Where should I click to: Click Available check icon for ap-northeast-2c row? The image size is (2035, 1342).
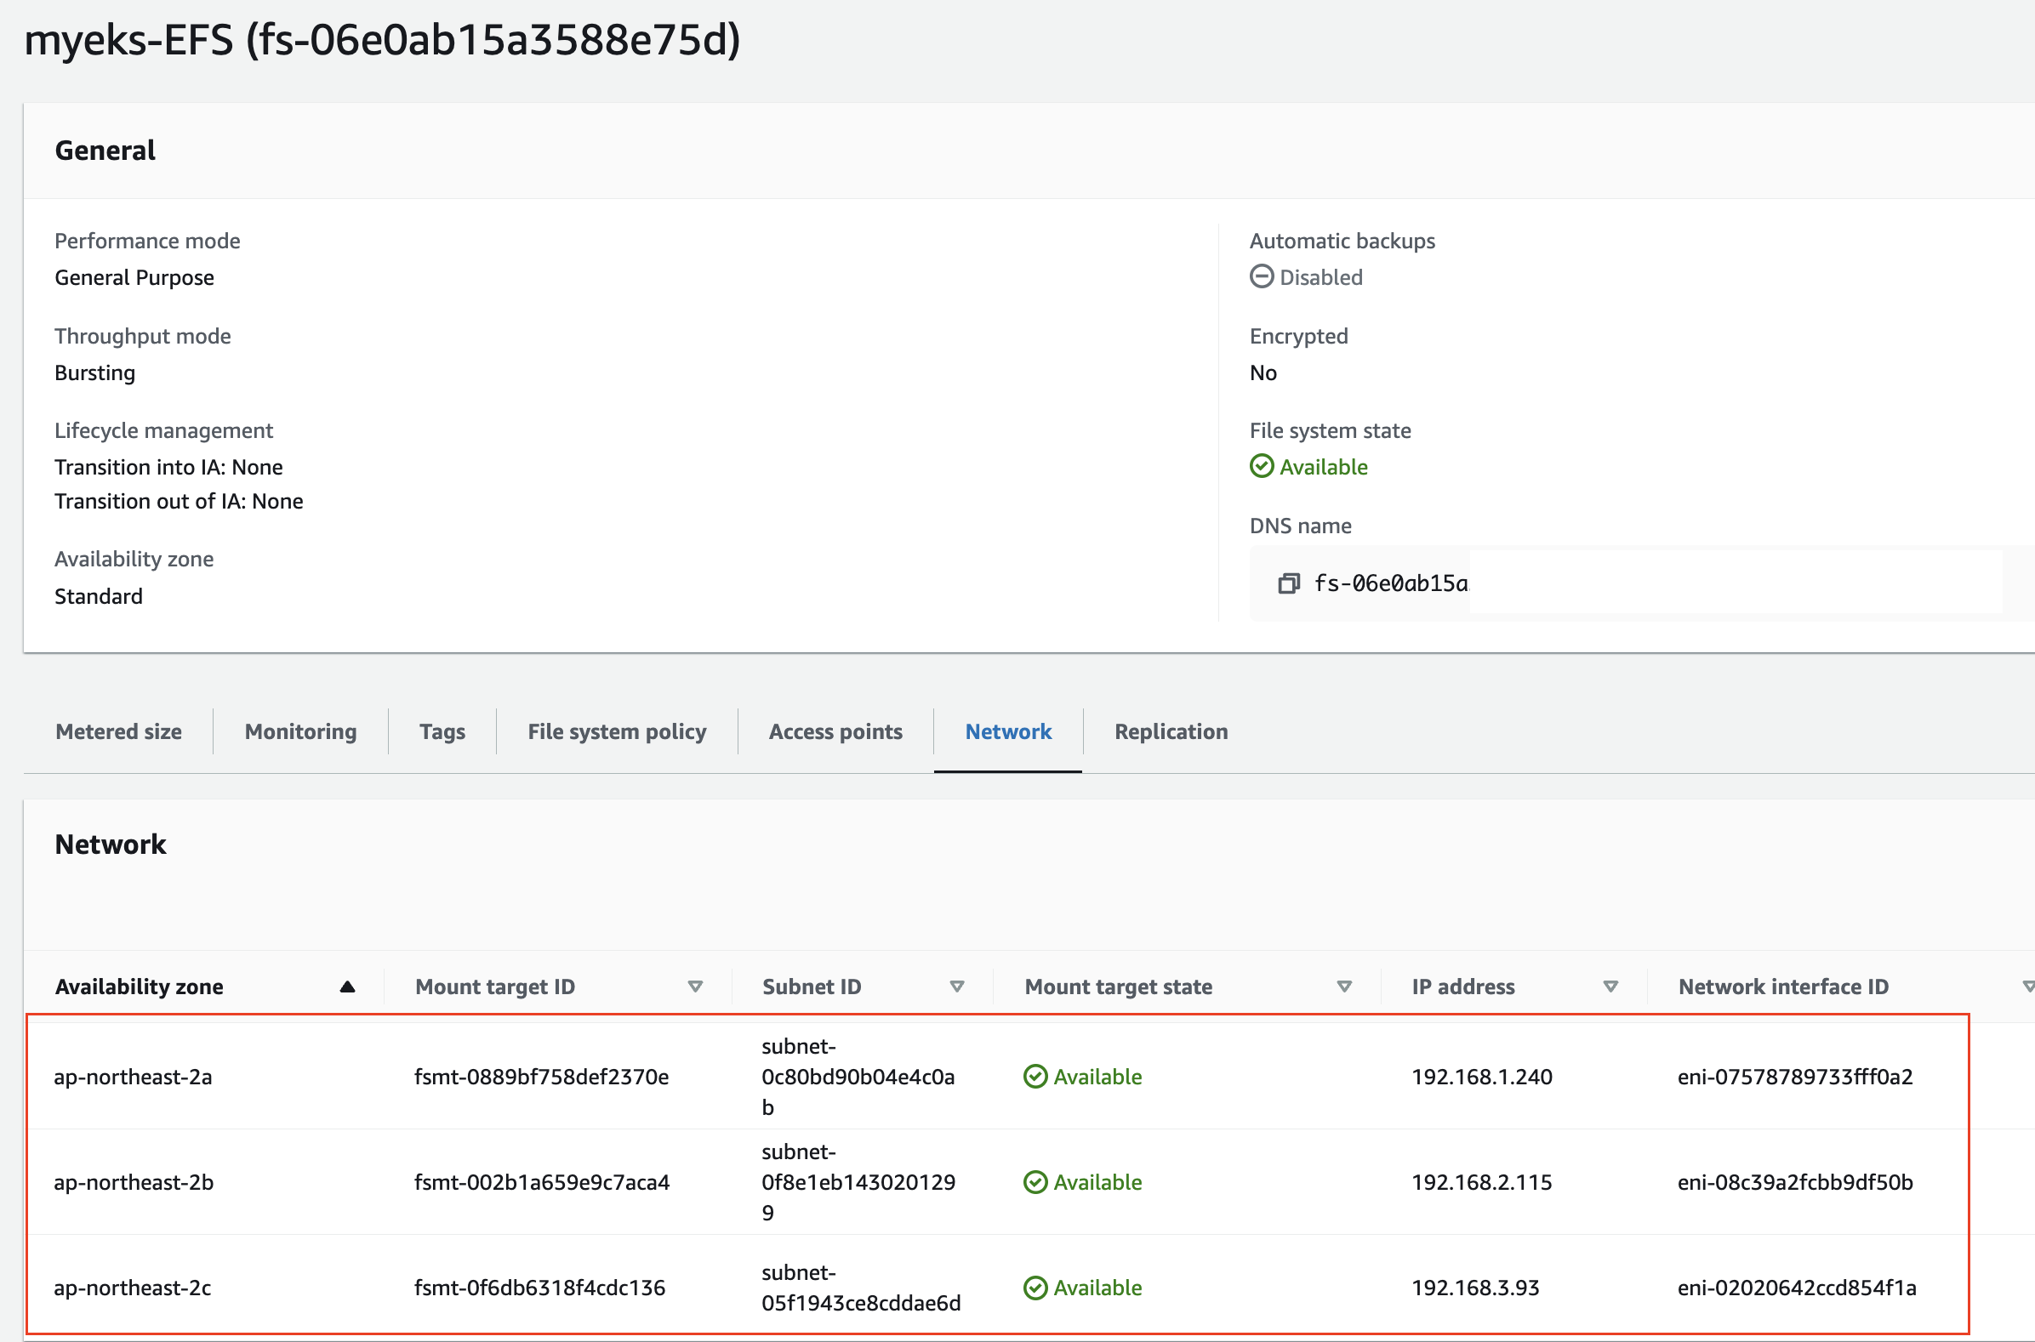point(1035,1288)
